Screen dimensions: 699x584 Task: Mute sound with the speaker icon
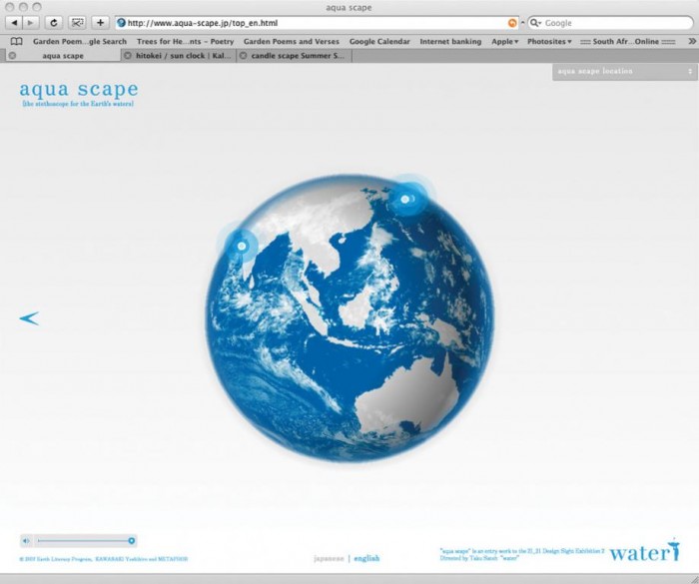click(26, 541)
